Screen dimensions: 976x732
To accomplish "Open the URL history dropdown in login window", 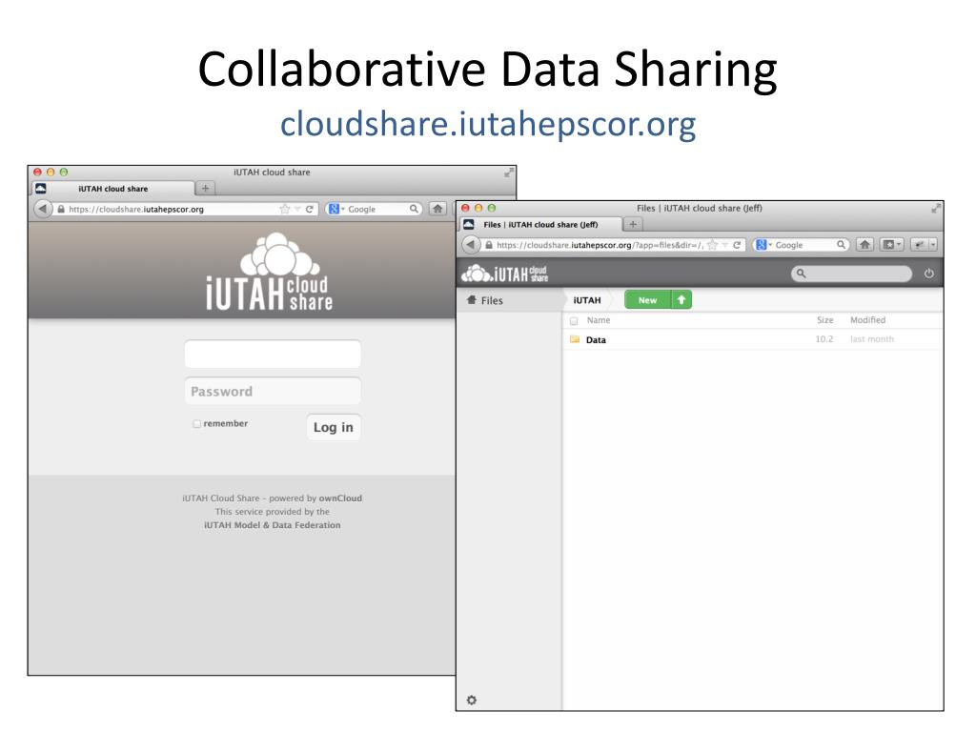I will point(297,209).
